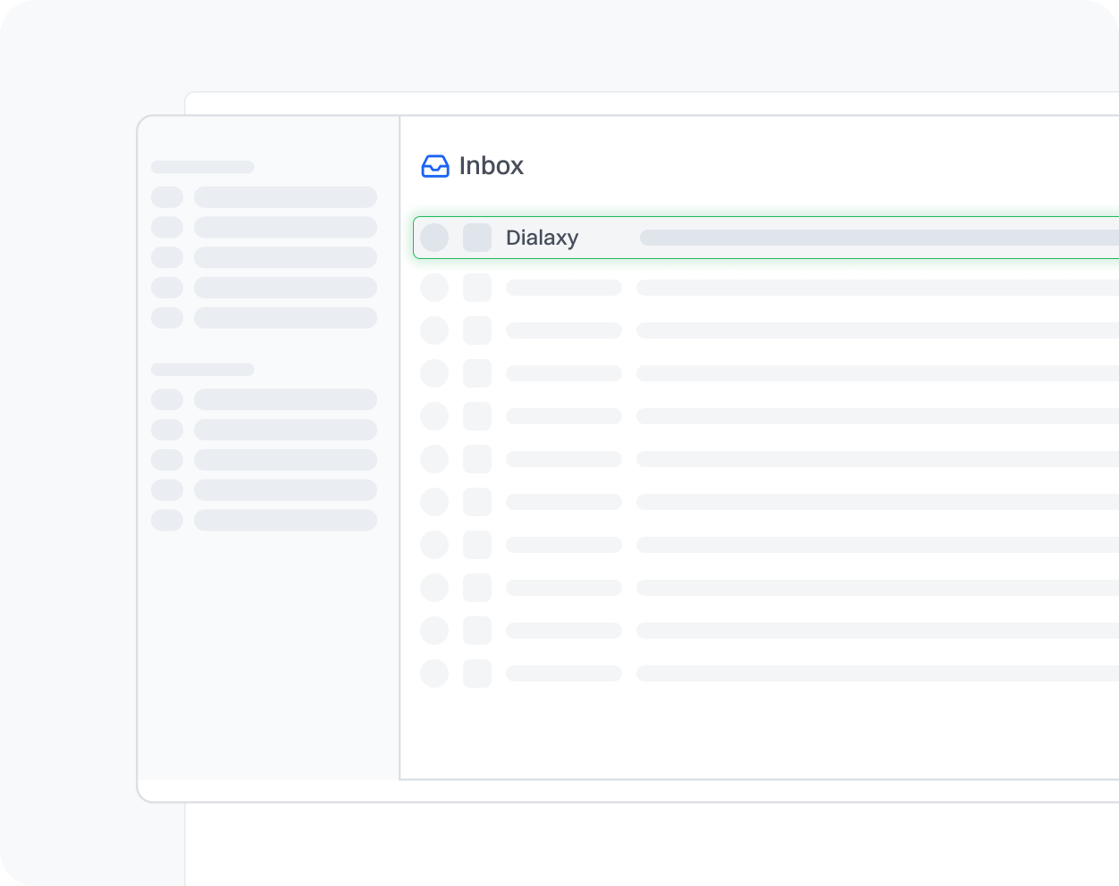The width and height of the screenshot is (1119, 886).
Task: Open sender placeholder on last email row
Action: tap(563, 673)
